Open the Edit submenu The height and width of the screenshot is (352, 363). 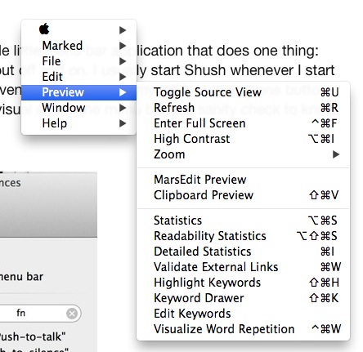pyautogui.click(x=78, y=77)
